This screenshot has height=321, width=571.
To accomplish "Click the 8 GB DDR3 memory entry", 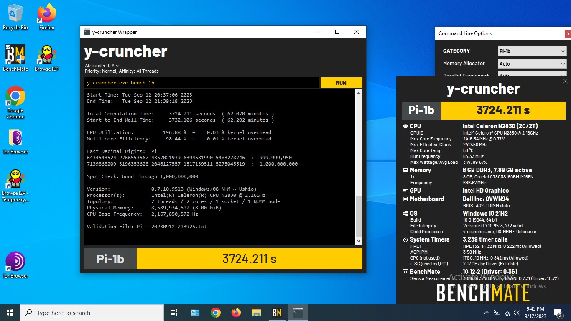I will [497, 170].
